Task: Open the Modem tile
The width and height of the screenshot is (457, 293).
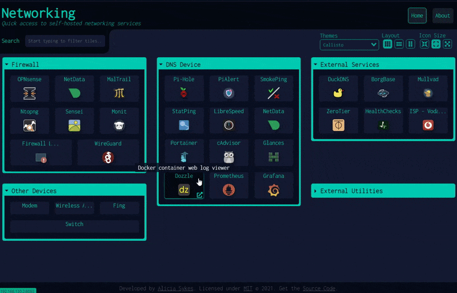Action: coord(30,208)
